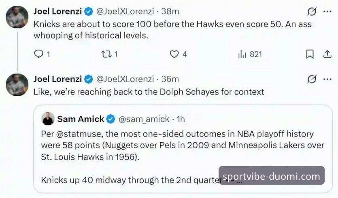
Task: Share the first tweet via share icon
Action: pyautogui.click(x=327, y=54)
